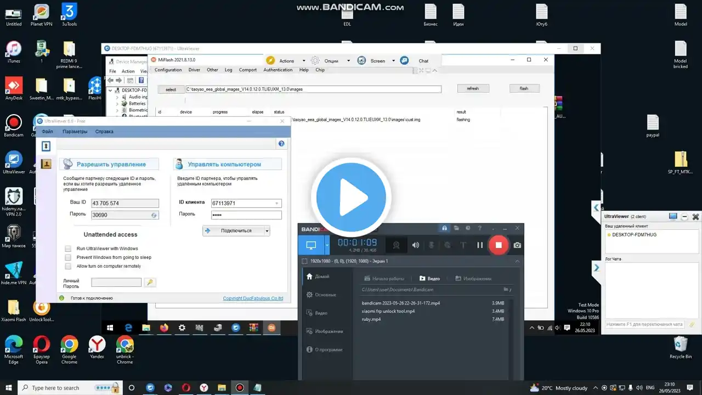The height and width of the screenshot is (395, 702).
Task: Click key icon next to Личный Пароль
Action: pyautogui.click(x=150, y=283)
